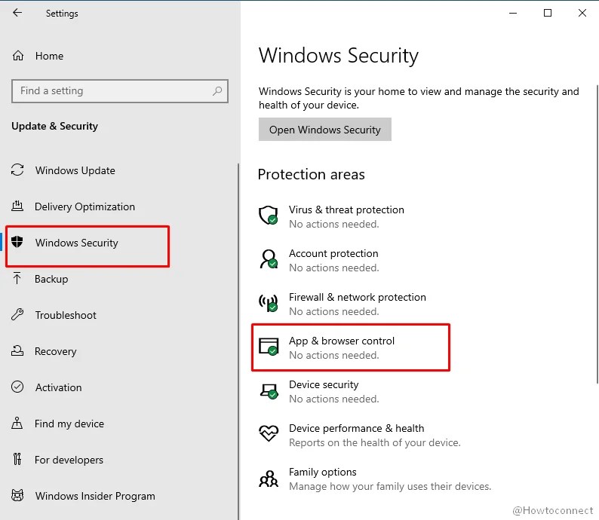
Task: Click the Family options people icon
Action: [269, 479]
